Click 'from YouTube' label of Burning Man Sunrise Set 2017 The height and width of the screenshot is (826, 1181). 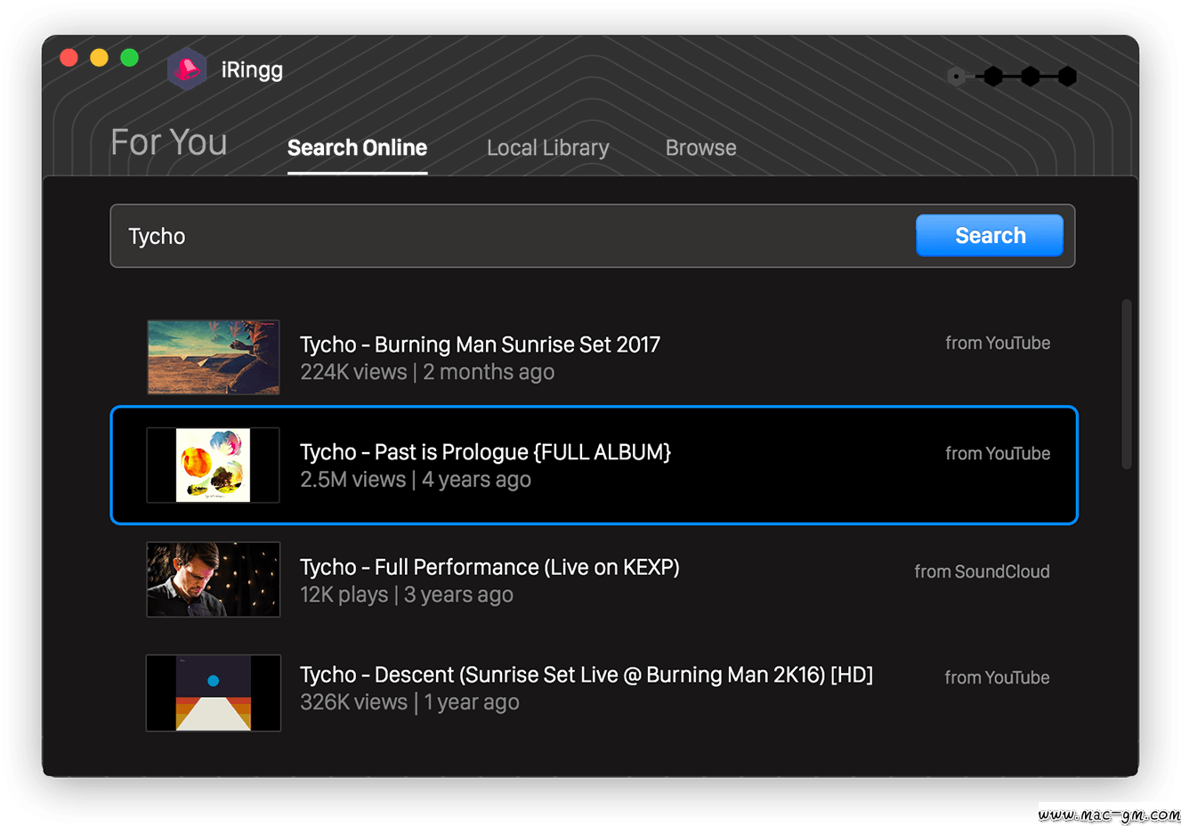coord(998,343)
